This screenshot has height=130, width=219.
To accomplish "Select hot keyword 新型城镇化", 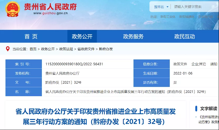I will click(187, 17).
